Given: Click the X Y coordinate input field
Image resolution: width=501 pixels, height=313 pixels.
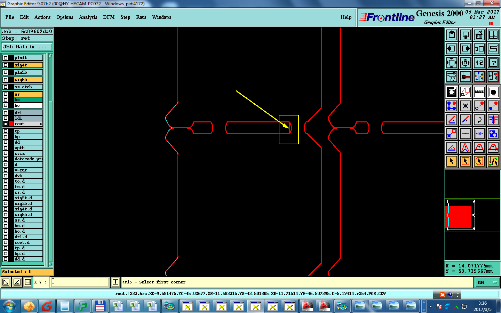Looking at the screenshot, I should (80, 282).
